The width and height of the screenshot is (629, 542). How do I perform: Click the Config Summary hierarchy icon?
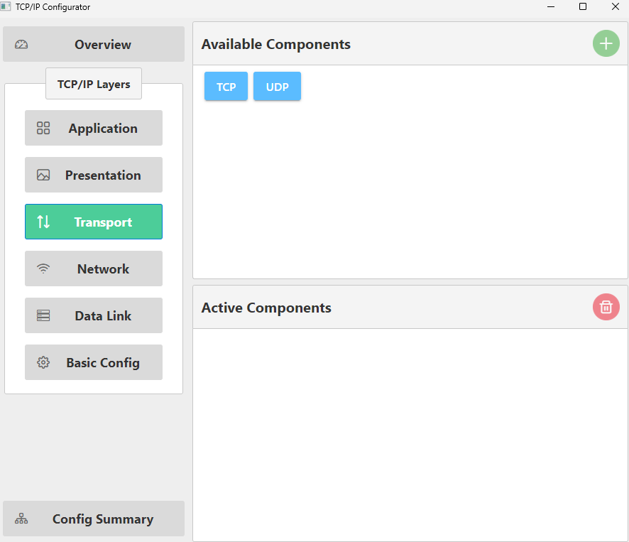tap(21, 519)
